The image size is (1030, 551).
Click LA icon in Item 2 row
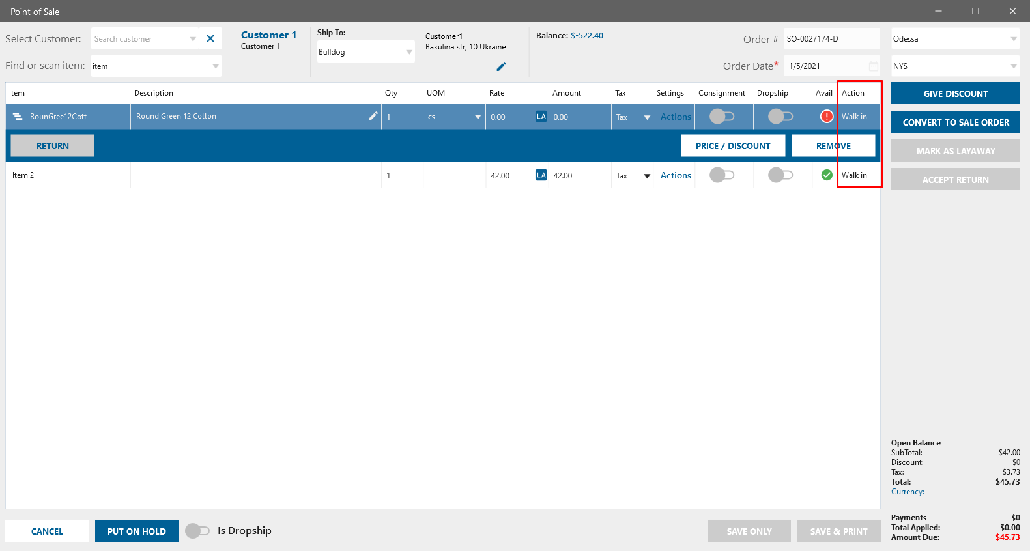click(541, 175)
